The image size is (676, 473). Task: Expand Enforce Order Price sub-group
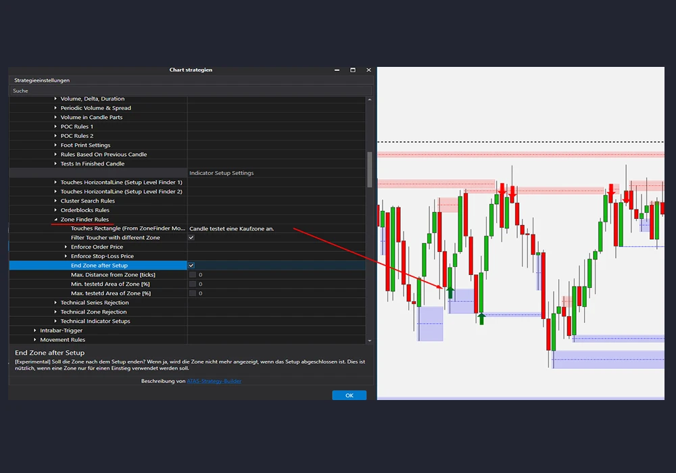tap(66, 247)
